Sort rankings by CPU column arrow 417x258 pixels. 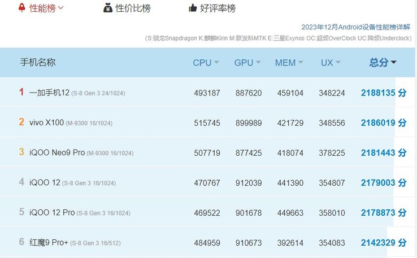216,62
